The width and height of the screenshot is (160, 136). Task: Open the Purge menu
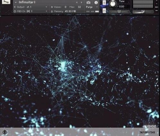coord(92,7)
